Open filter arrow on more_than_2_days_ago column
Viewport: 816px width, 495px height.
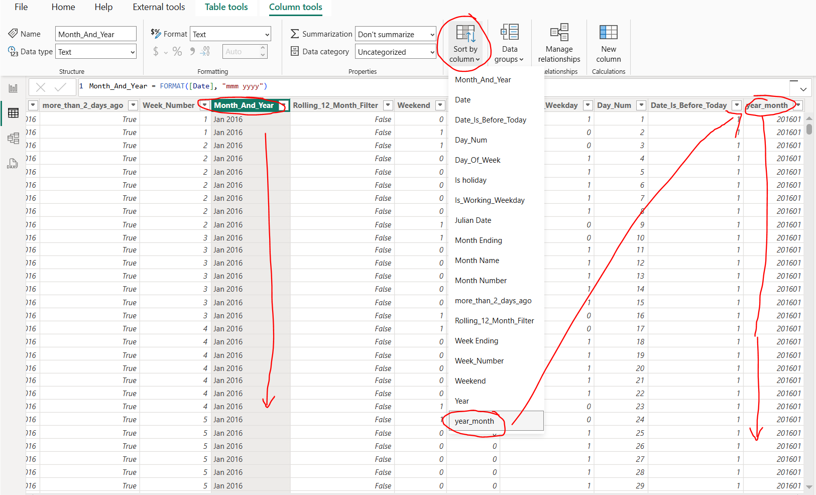[x=133, y=105]
